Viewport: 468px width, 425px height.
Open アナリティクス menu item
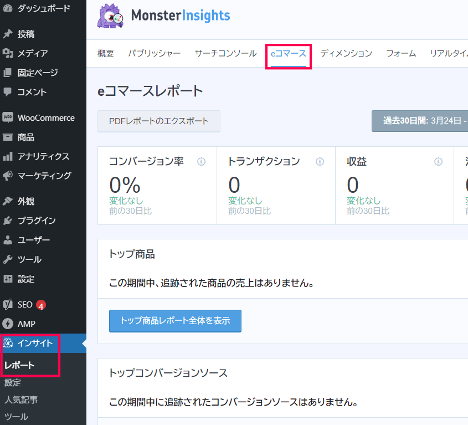pyautogui.click(x=43, y=156)
